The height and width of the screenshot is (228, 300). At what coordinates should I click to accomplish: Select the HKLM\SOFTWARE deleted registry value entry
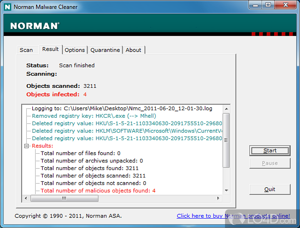pos(127,131)
